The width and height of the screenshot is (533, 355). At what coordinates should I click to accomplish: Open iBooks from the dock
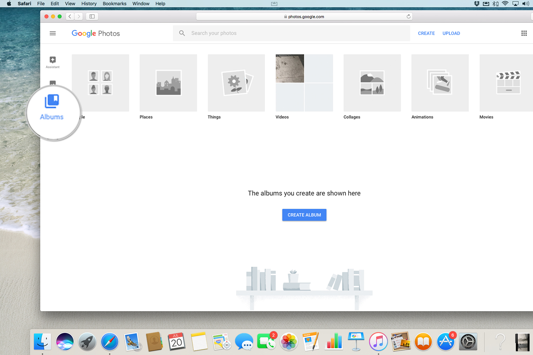(x=423, y=342)
